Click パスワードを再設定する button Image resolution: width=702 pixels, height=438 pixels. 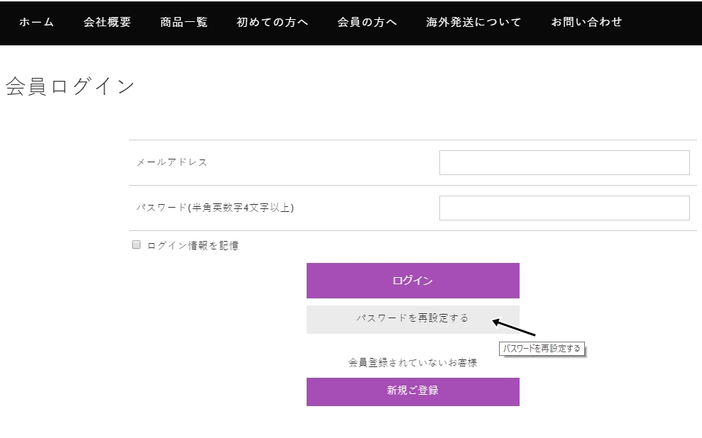tap(413, 319)
